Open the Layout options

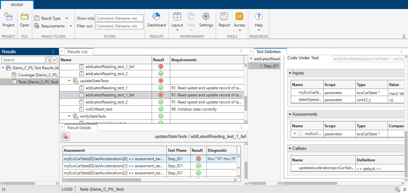(177, 22)
